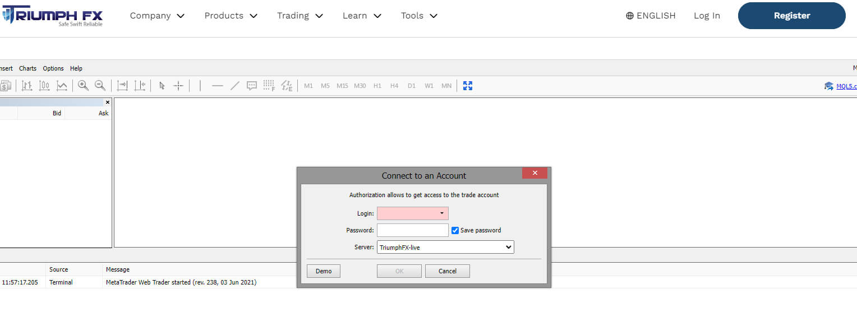This screenshot has width=857, height=331.
Task: Toggle fullscreen mode icon
Action: [468, 86]
